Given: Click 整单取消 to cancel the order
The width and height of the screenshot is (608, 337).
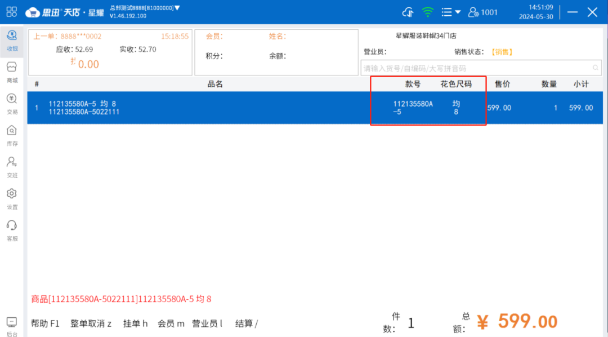Looking at the screenshot, I should (90, 323).
